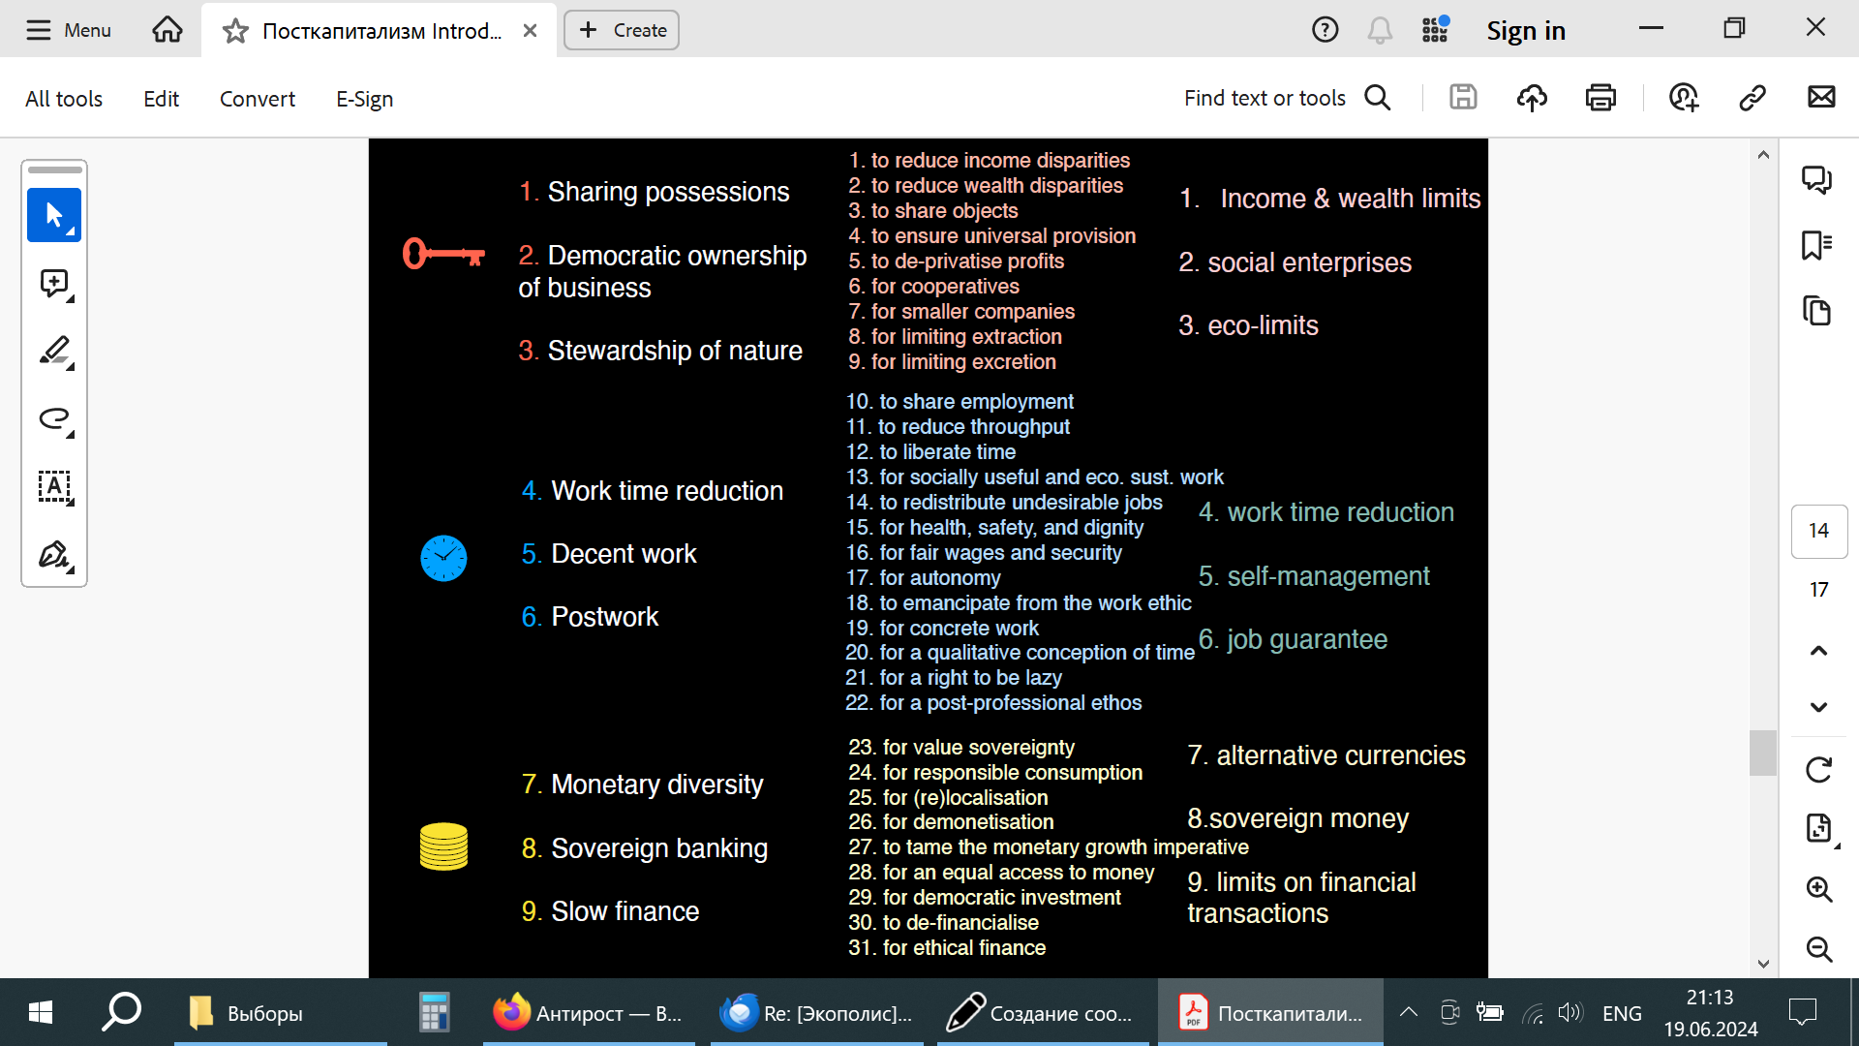Screen dimensions: 1859x1046
Task: Open the All tools menu
Action: tap(64, 99)
